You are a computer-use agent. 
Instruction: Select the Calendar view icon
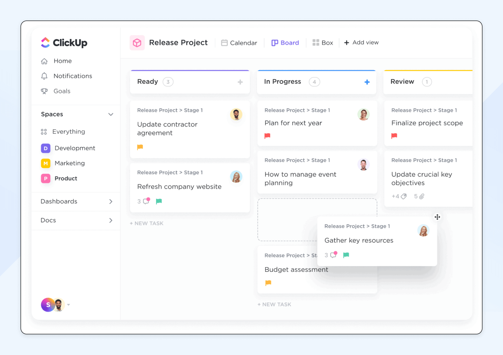pyautogui.click(x=224, y=42)
